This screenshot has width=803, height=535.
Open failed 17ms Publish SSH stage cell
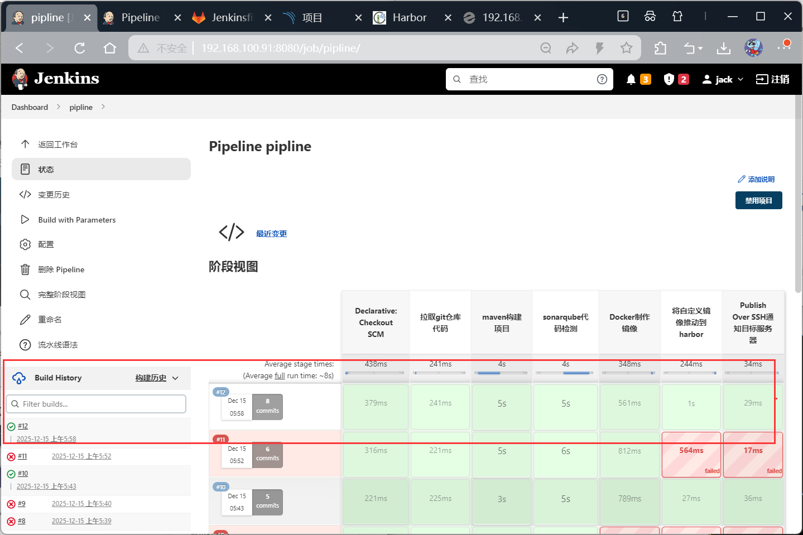753,455
